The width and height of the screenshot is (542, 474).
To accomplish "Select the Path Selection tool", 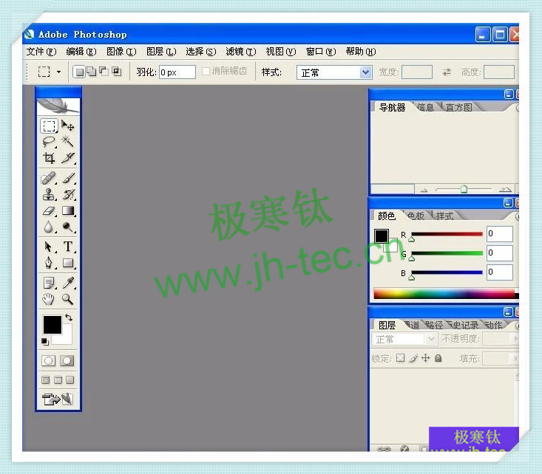I will (x=49, y=247).
